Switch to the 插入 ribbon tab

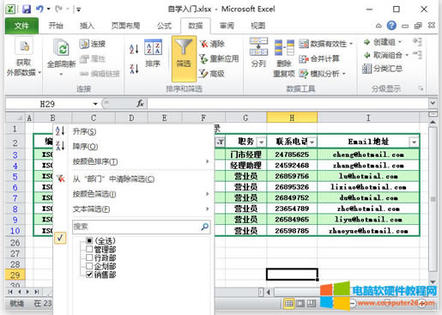click(87, 26)
